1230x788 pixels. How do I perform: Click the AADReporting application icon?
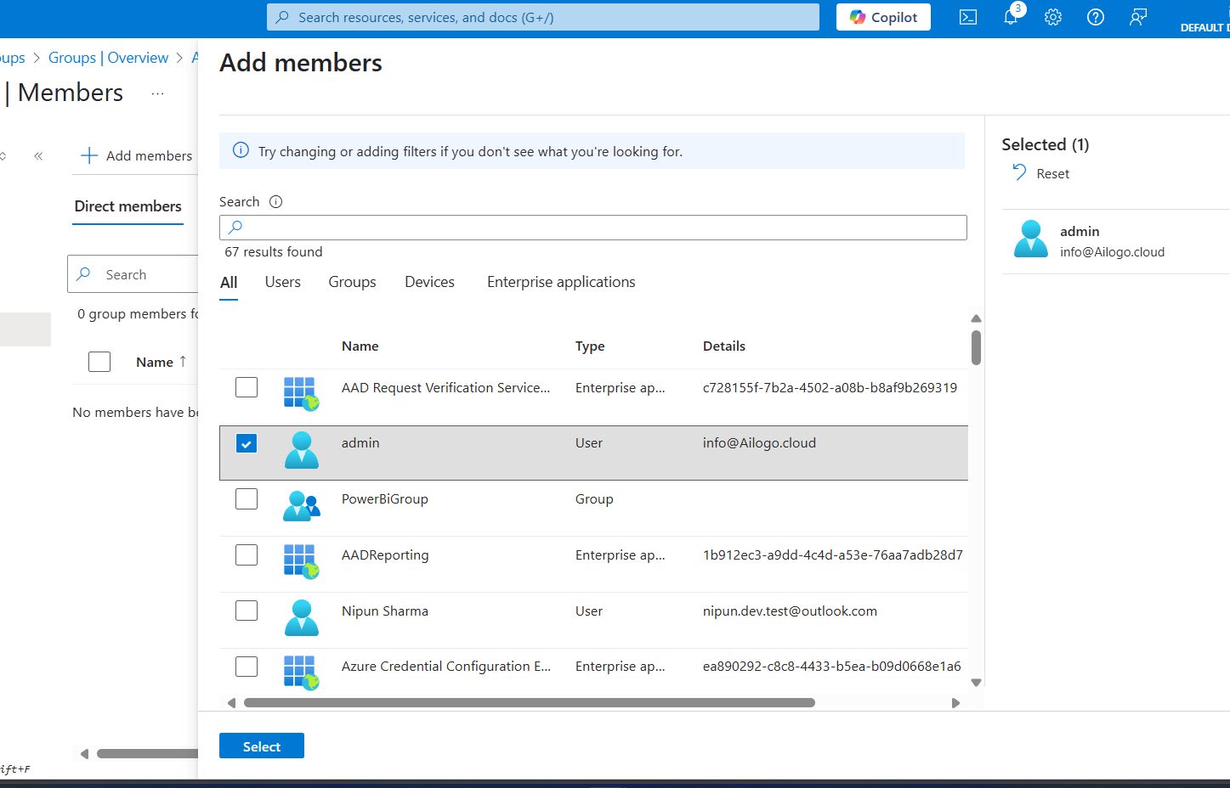pos(301,561)
